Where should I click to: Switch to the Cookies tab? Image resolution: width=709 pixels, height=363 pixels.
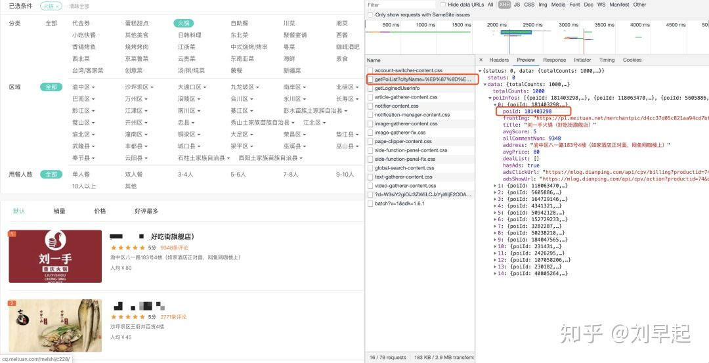632,60
